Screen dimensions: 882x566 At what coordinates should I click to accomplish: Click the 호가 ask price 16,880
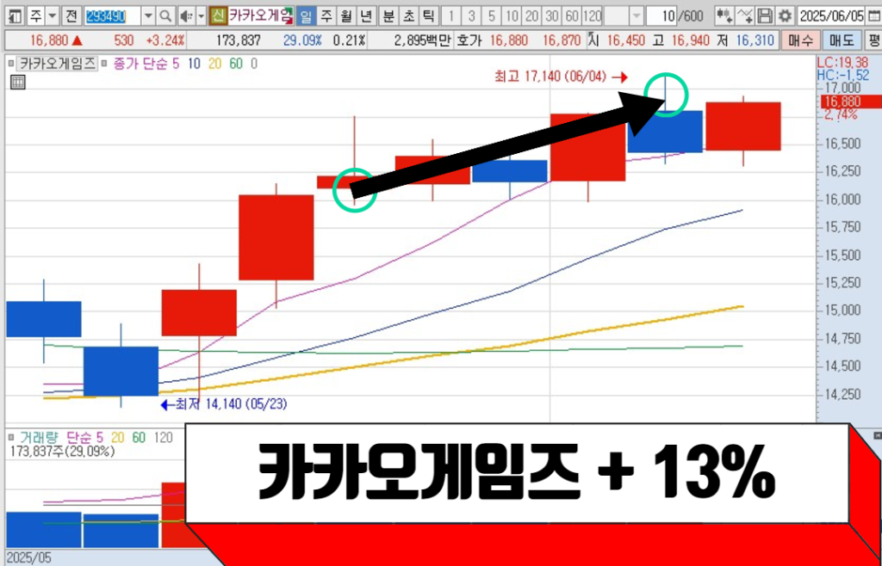click(509, 40)
